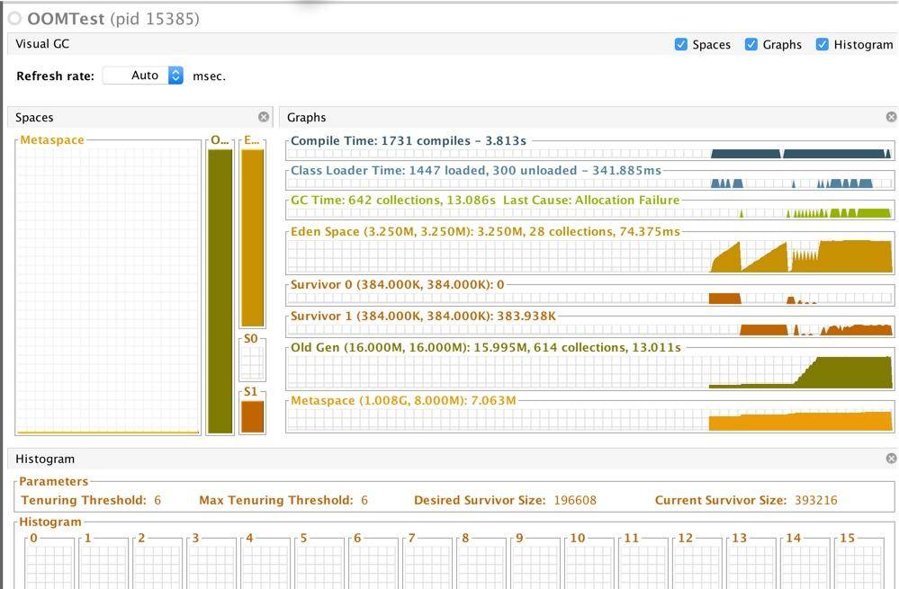Click the Eden space bar
Image resolution: width=899 pixels, height=589 pixels.
click(x=252, y=237)
